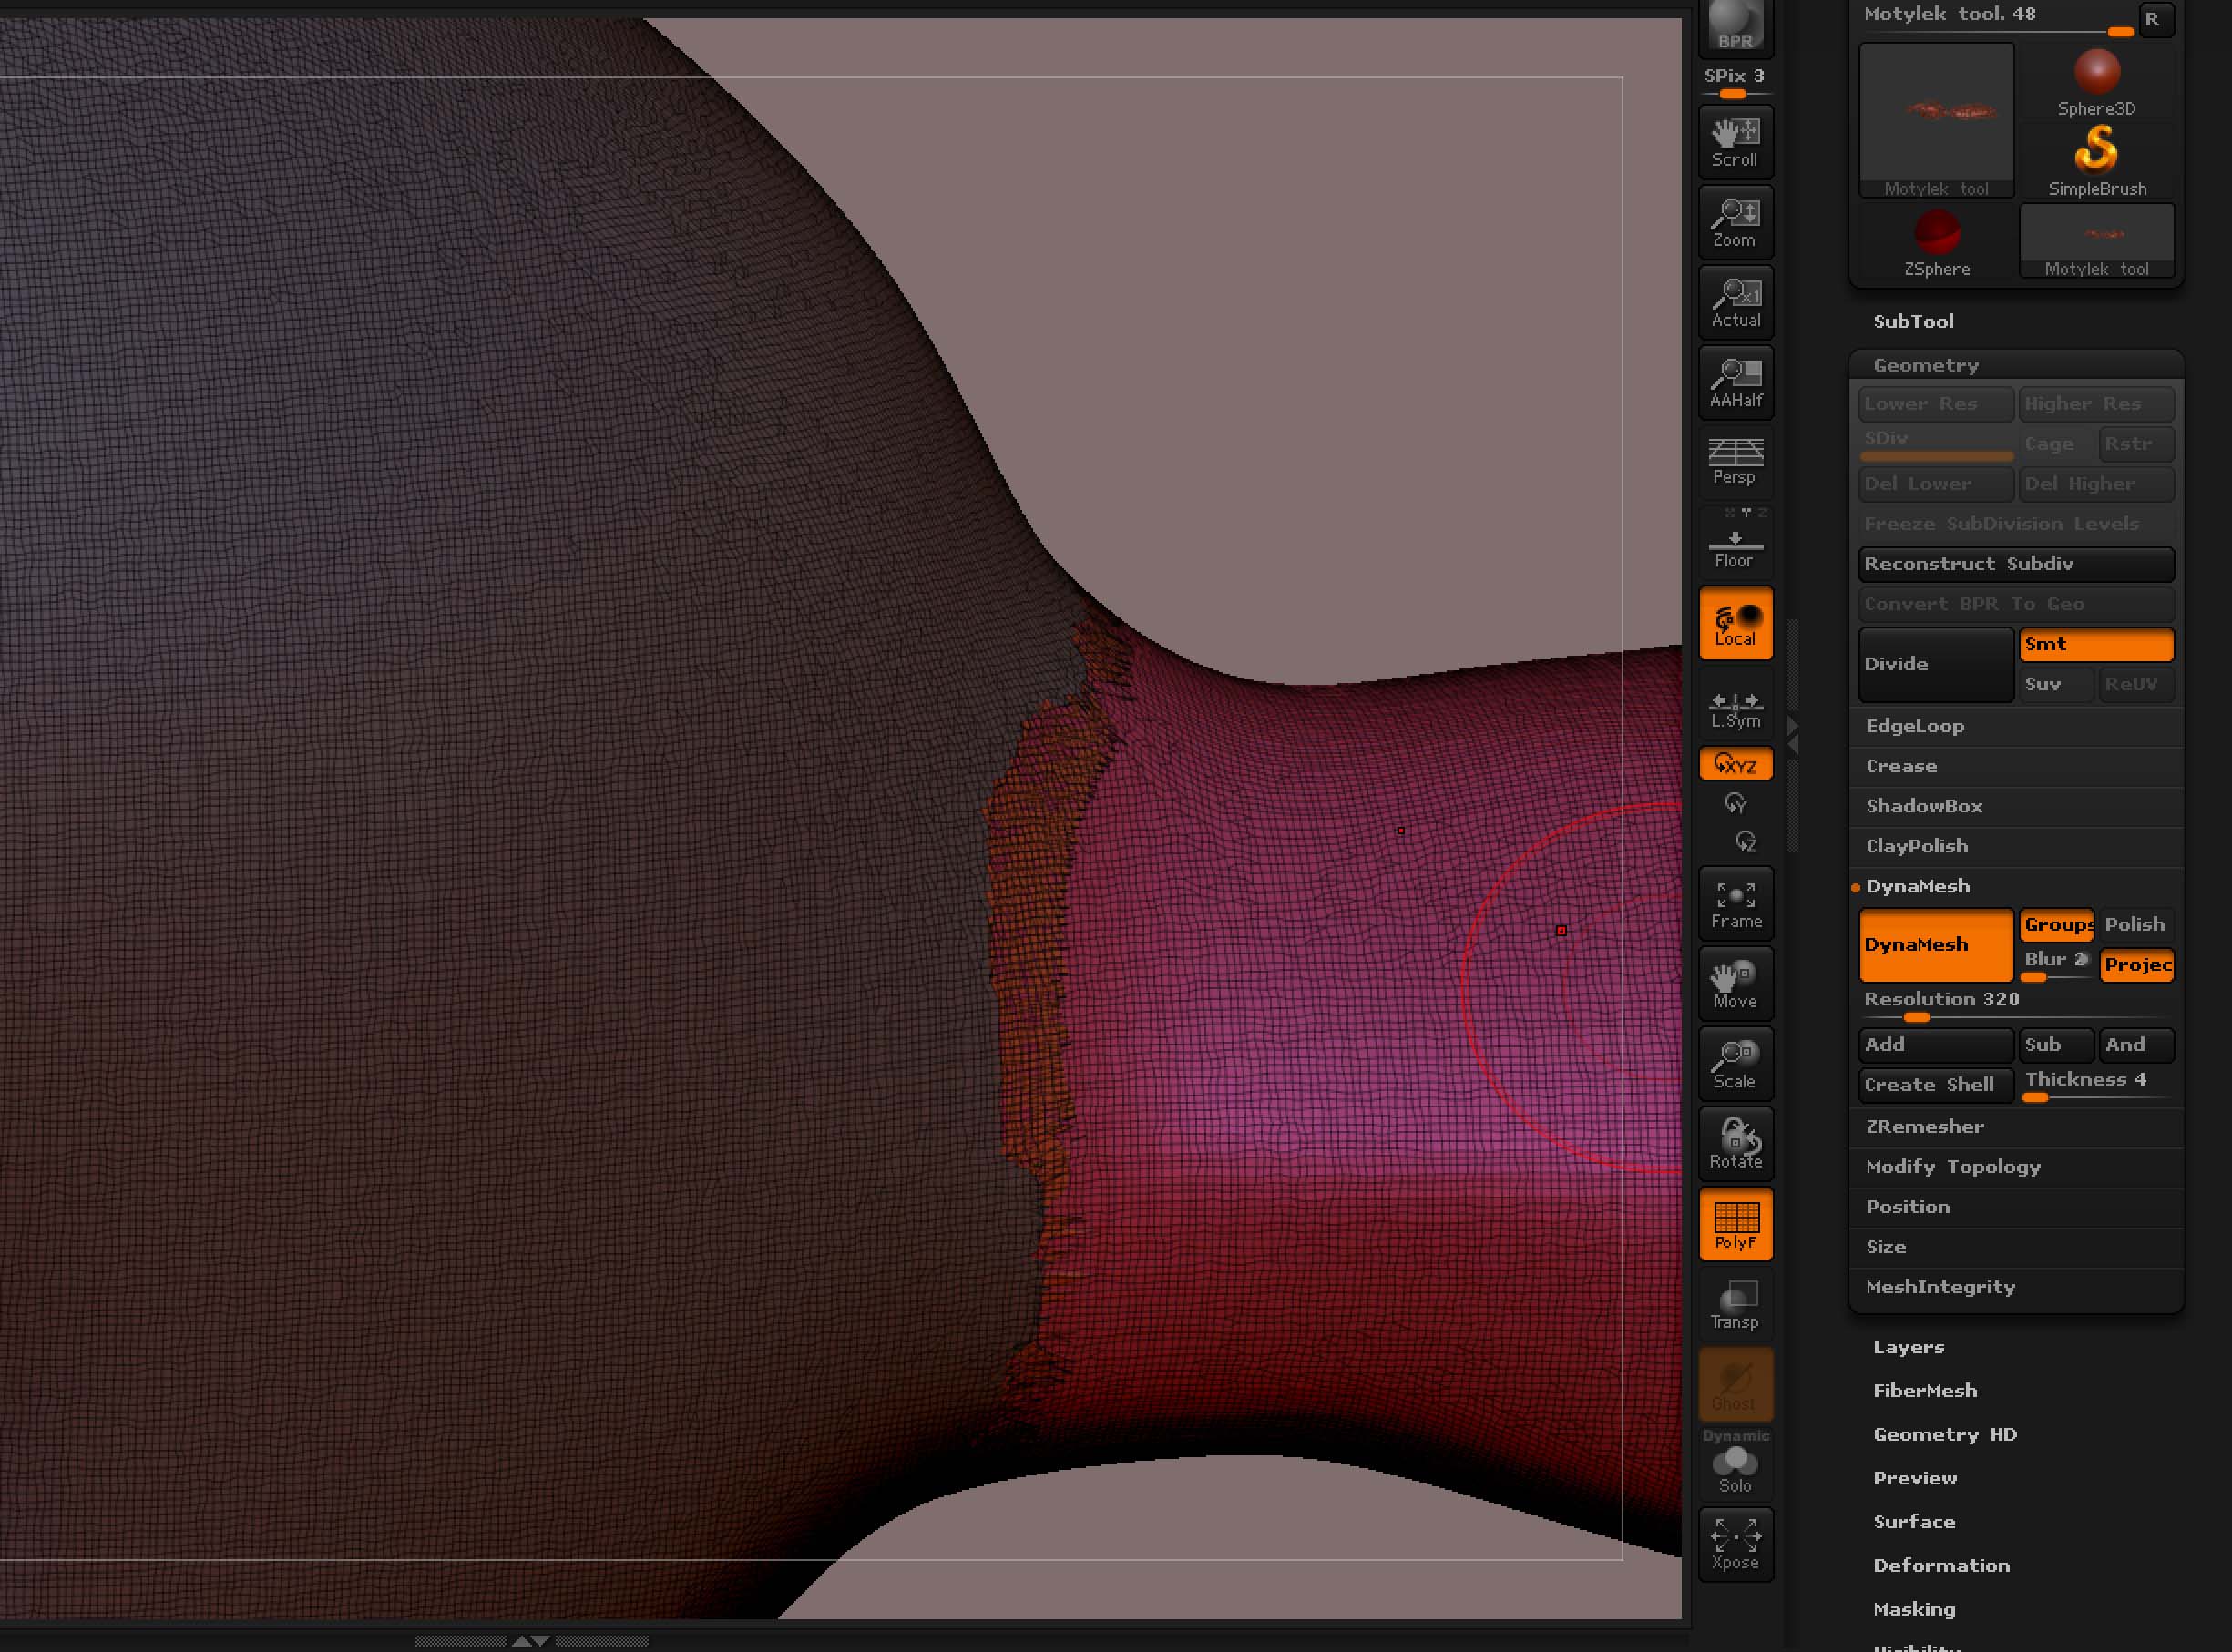Run ZRemesher on the mesh
The width and height of the screenshot is (2232, 1652).
click(1924, 1126)
